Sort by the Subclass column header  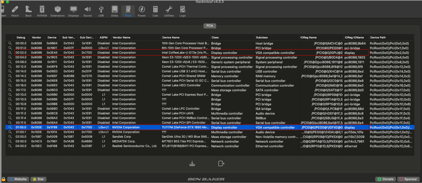(x=276, y=37)
